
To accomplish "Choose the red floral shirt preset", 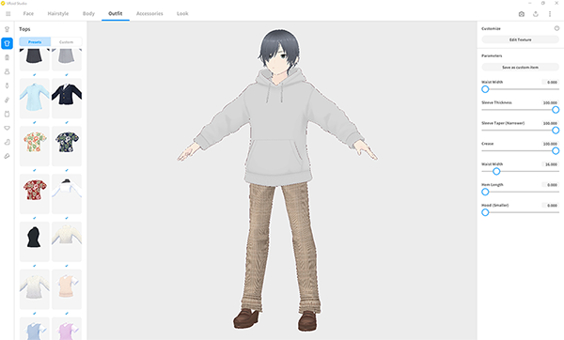I will pos(35,193).
